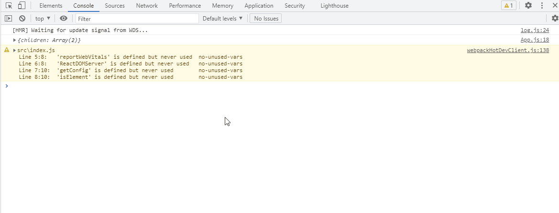Open the Default levels dropdown
Viewport: 559px width, 213px height.
click(x=222, y=19)
